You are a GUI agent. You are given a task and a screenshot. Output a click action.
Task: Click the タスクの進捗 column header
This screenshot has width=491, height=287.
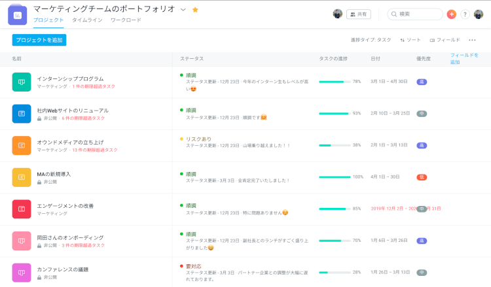[x=333, y=59]
